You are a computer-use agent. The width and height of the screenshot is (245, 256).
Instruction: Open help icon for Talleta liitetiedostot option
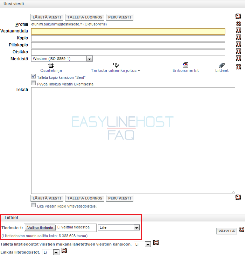(156, 243)
